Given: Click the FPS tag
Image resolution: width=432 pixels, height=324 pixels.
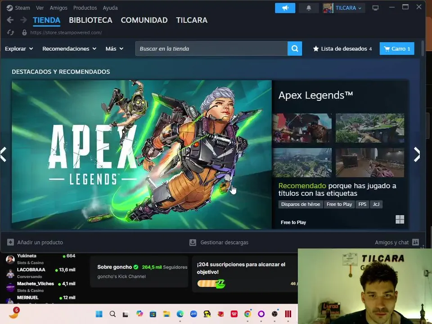Looking at the screenshot, I should (362, 204).
